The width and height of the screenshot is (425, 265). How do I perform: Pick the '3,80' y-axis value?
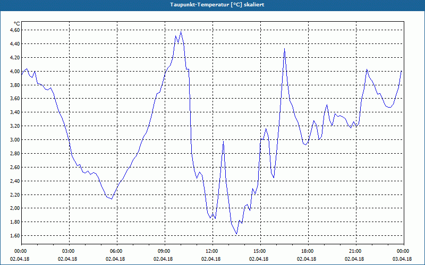click(x=15, y=85)
